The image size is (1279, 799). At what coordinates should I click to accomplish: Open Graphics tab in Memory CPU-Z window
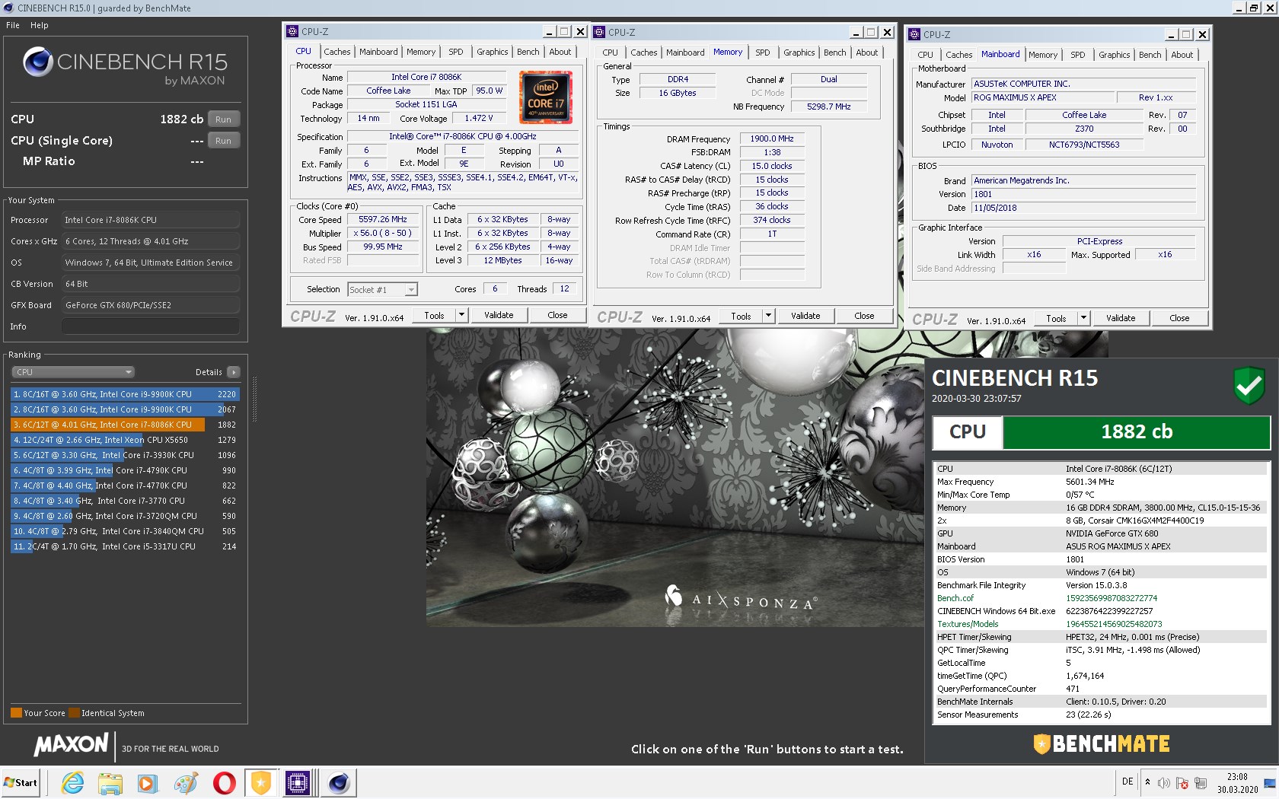pyautogui.click(x=799, y=53)
